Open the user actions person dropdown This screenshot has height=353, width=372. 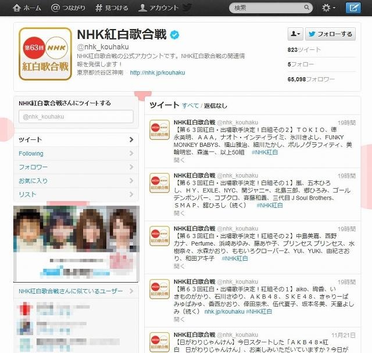[295, 34]
